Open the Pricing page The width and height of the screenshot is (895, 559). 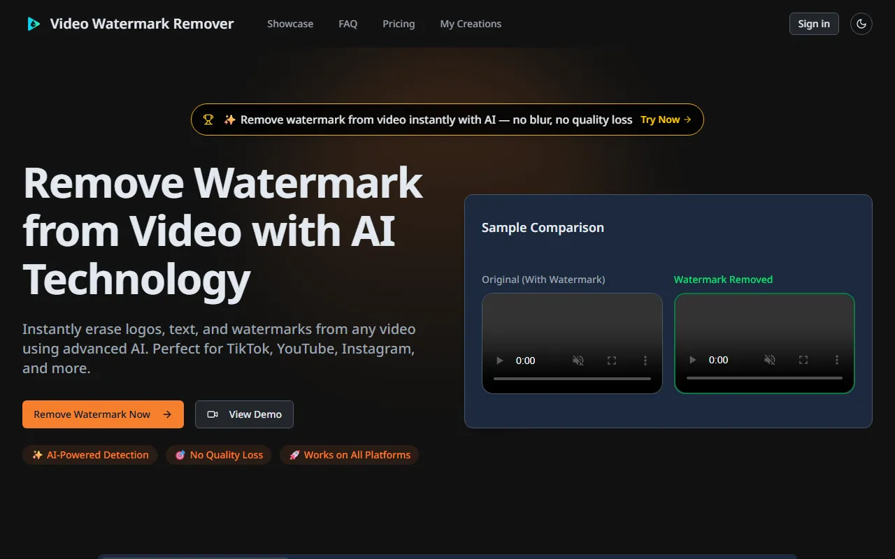point(399,24)
